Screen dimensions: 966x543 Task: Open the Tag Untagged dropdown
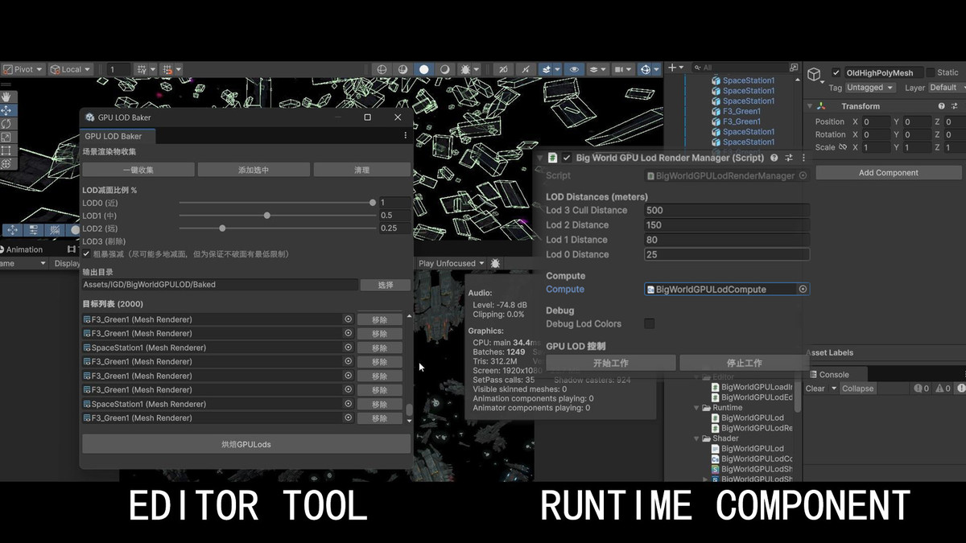click(x=869, y=88)
